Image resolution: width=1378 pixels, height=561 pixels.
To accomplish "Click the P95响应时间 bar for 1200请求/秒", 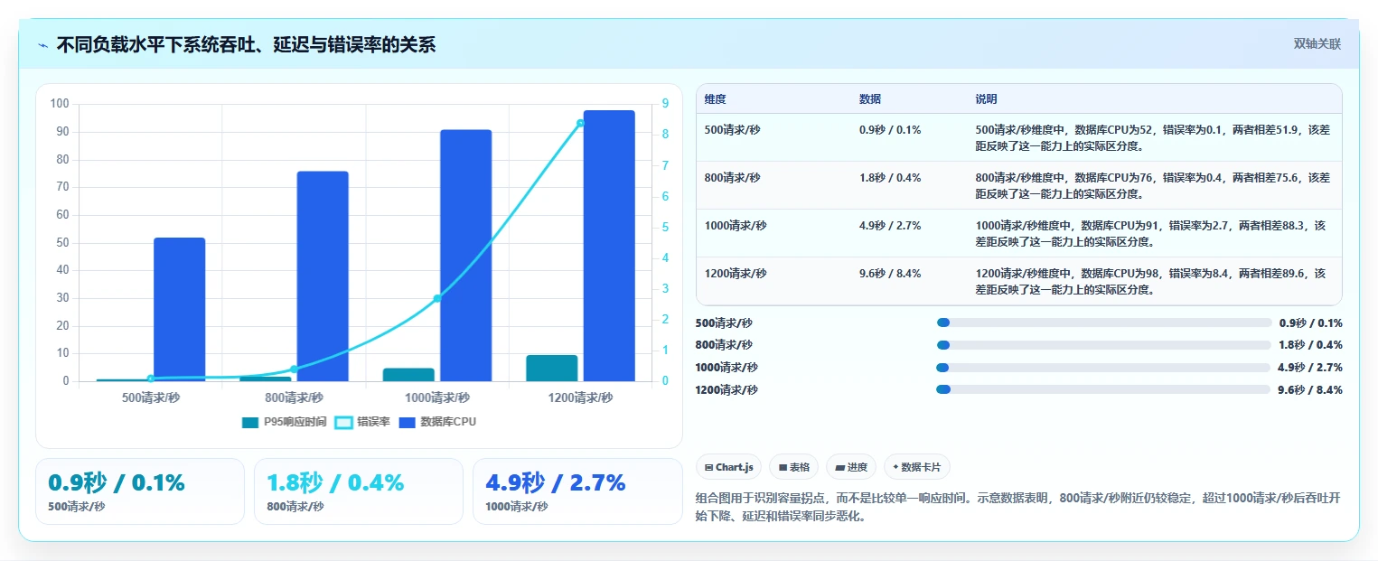I will 552,368.
